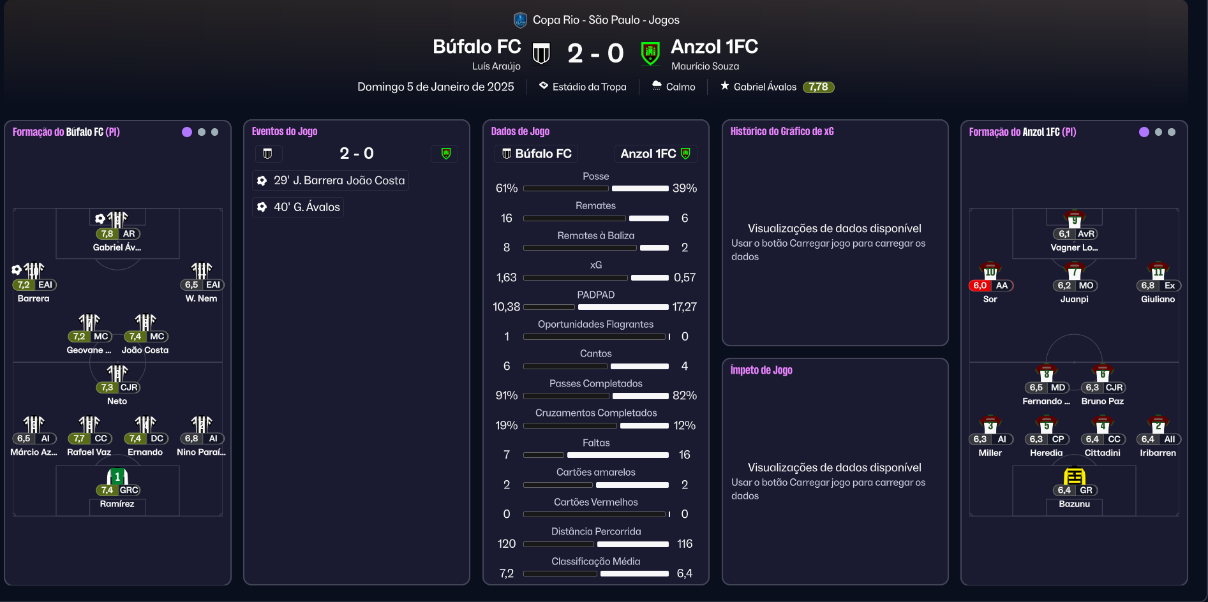Image resolution: width=1208 pixels, height=602 pixels.
Task: Click the Búfalo FC crest beside the score
Action: coord(541,54)
